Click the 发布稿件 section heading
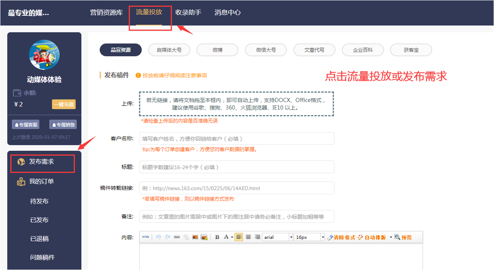 click(x=117, y=75)
